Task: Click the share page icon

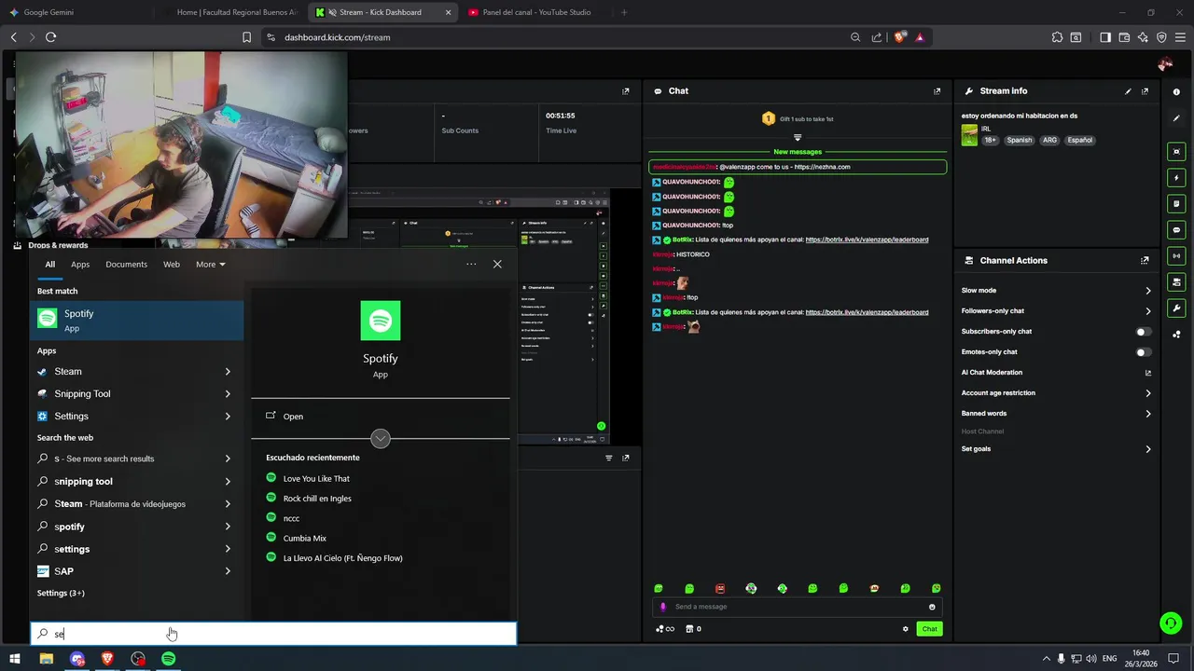Action: pos(877,37)
